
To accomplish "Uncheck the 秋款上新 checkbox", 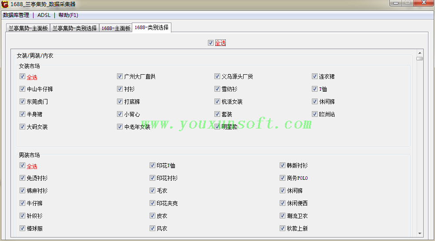I will (282, 228).
